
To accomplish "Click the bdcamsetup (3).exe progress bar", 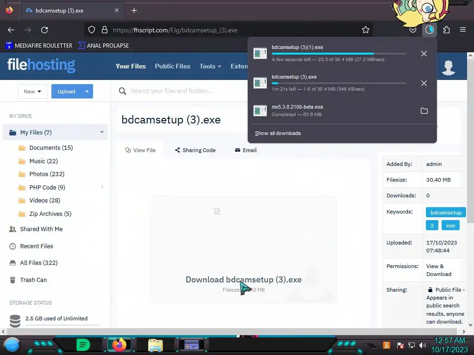I will tap(338, 83).
